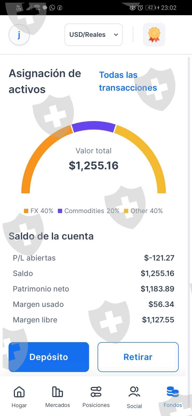Tap the Hogar house icon

click(19, 392)
